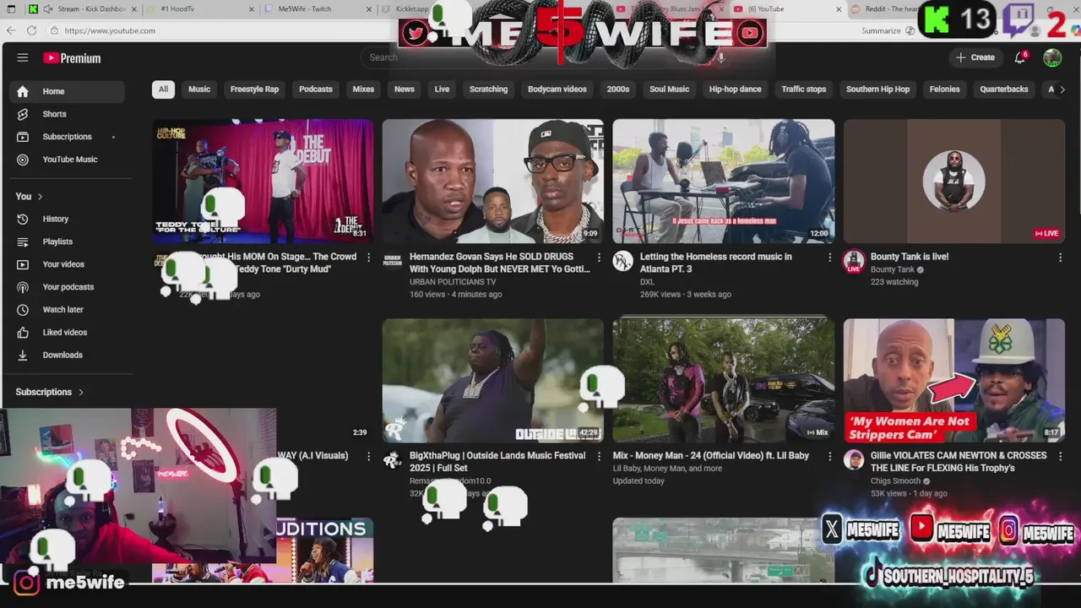Open Gillie VIOLATES CAM NEWTON title link
Screen dimensions: 1081x608
(959, 462)
